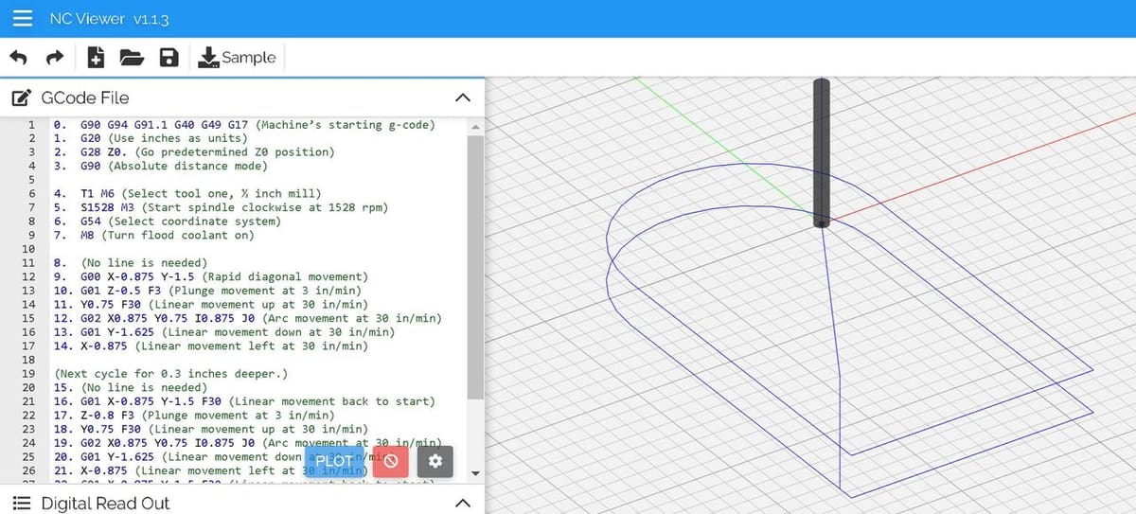Save the file with the floppy disk icon
Viewport: 1136px width, 514px height.
[169, 58]
